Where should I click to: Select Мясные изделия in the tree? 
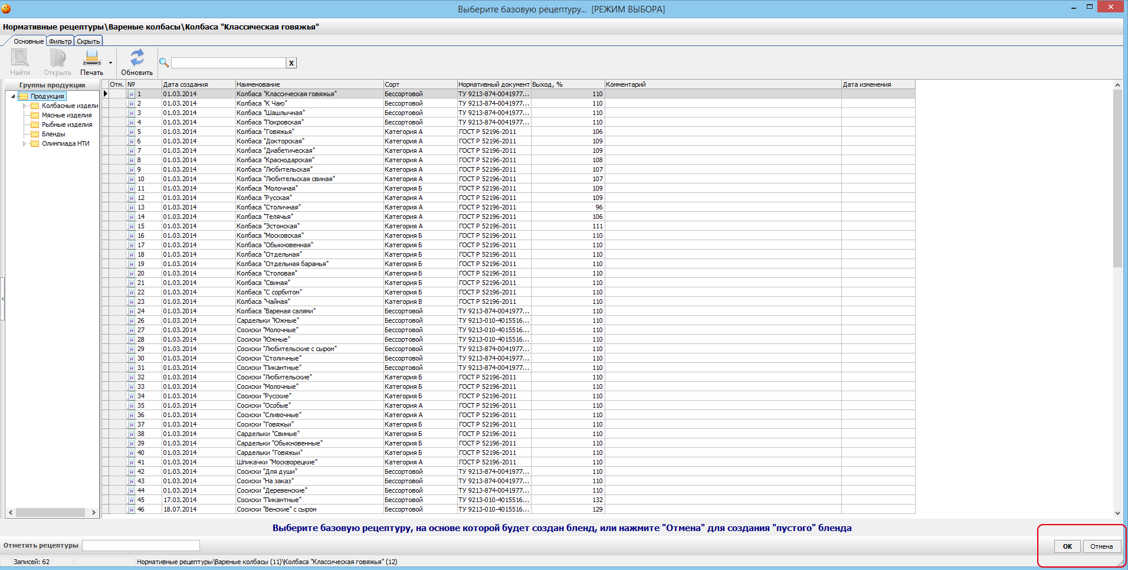click(67, 115)
